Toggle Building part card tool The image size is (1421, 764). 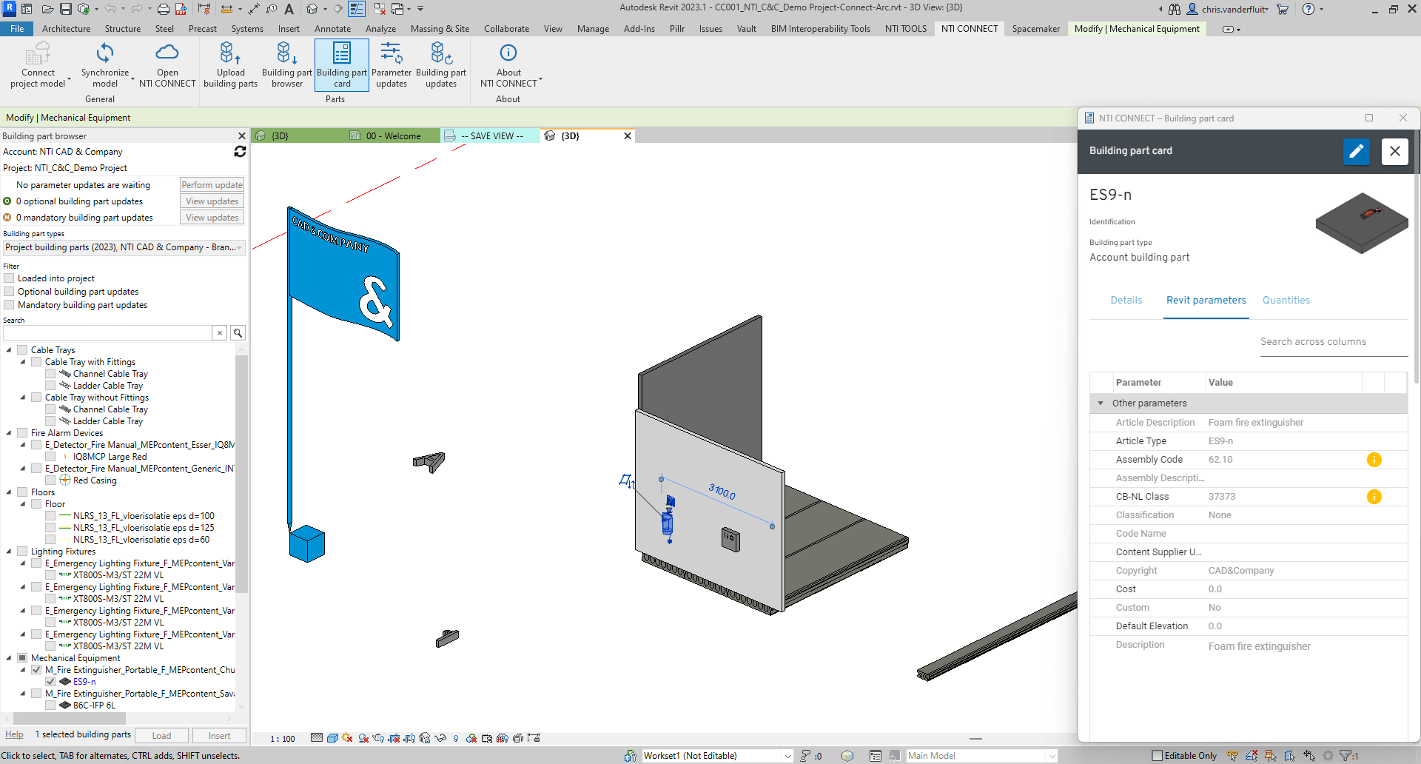tap(342, 65)
